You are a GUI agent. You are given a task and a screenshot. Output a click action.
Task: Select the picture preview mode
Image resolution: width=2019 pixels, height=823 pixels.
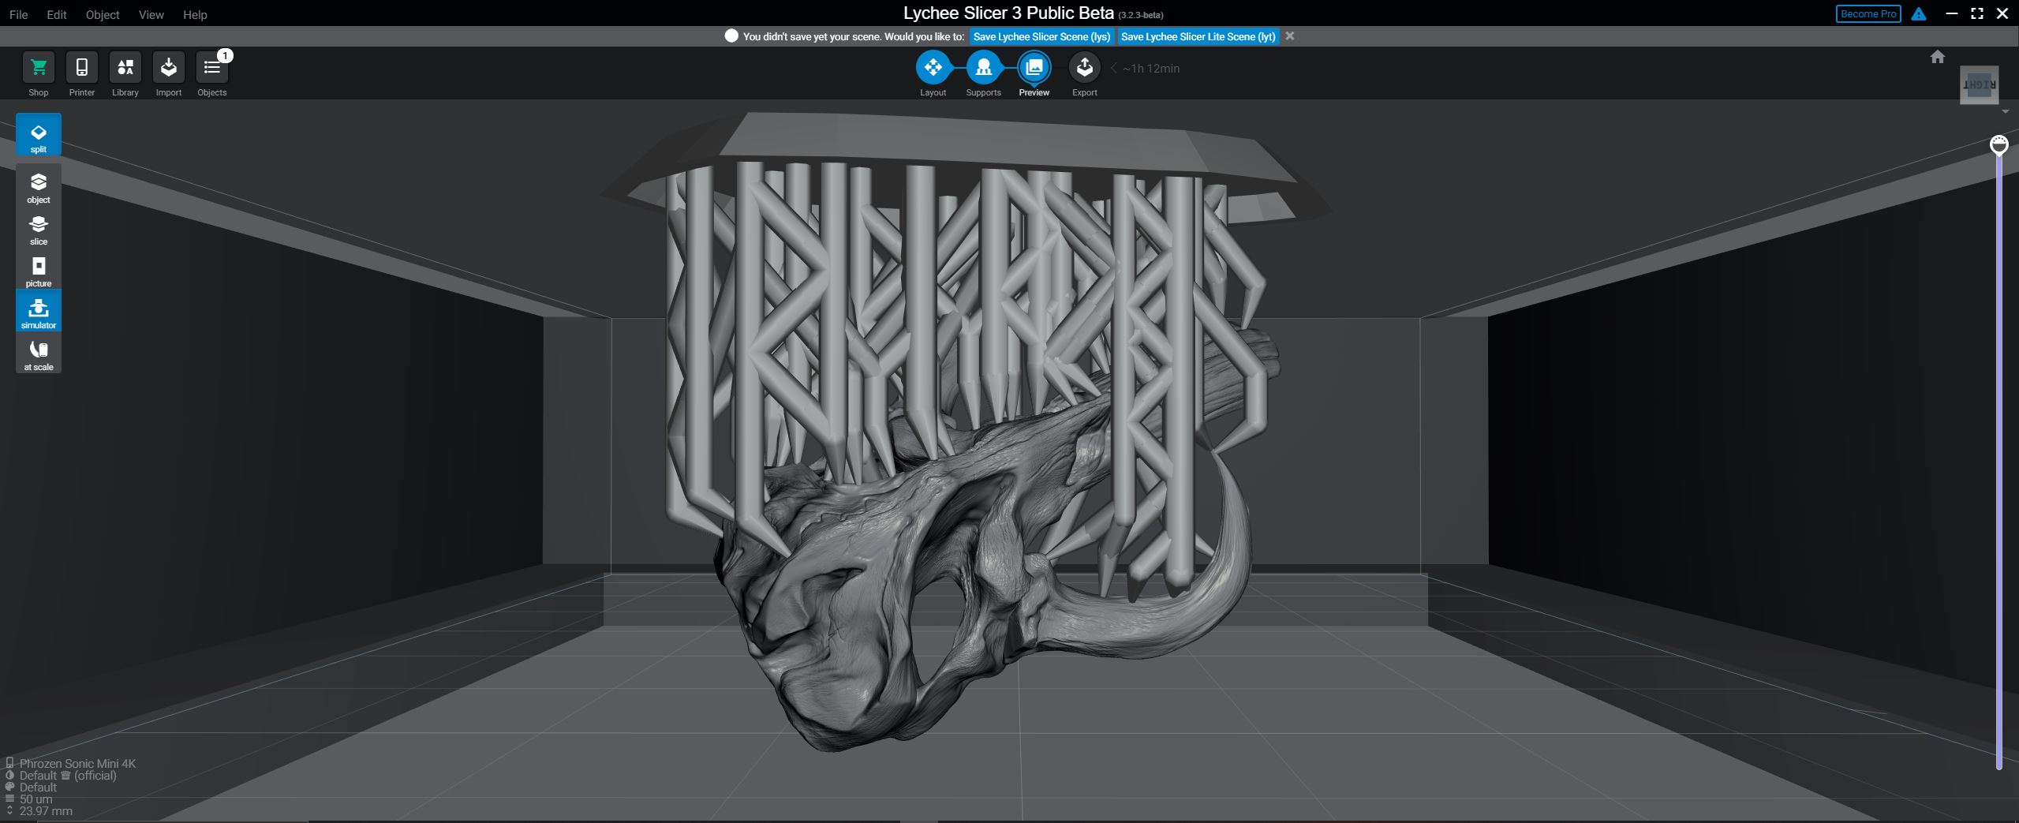click(39, 271)
